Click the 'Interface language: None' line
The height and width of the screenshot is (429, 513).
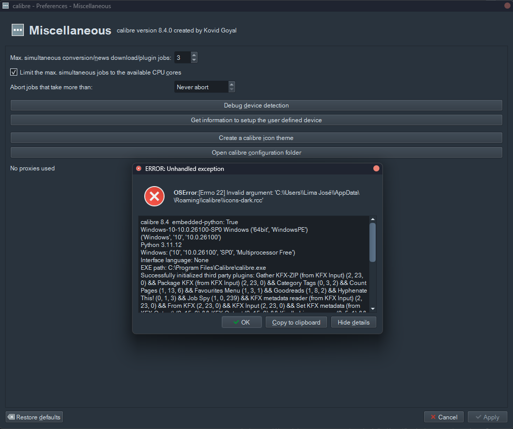(174, 260)
